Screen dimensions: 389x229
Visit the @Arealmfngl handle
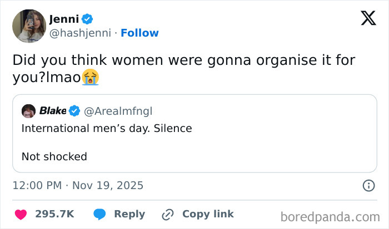click(118, 111)
